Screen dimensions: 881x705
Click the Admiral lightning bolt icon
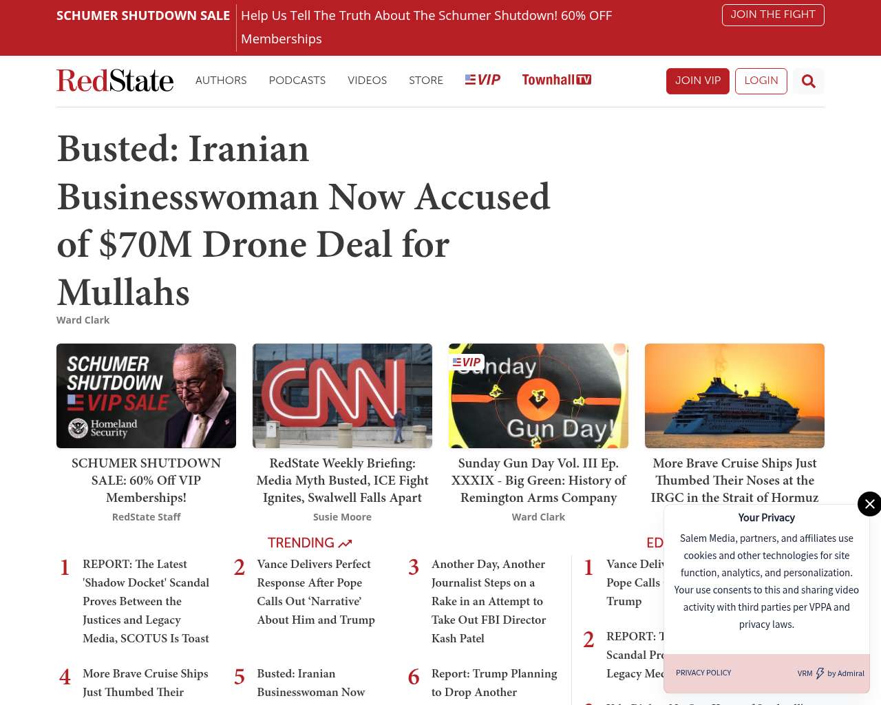pyautogui.click(x=820, y=673)
